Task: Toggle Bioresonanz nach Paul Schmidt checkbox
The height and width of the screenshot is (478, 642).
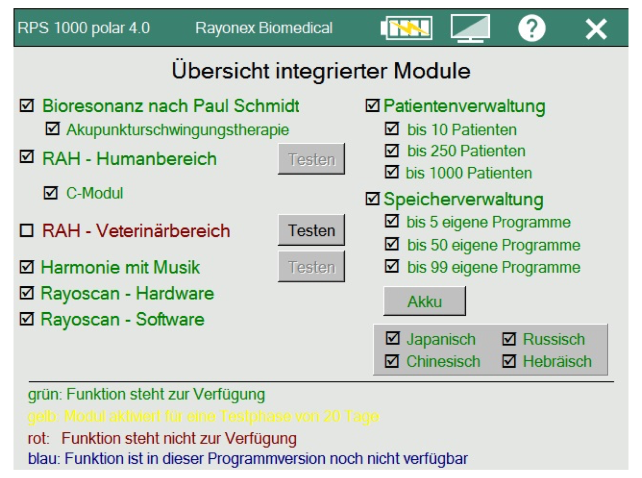Action: (x=26, y=106)
